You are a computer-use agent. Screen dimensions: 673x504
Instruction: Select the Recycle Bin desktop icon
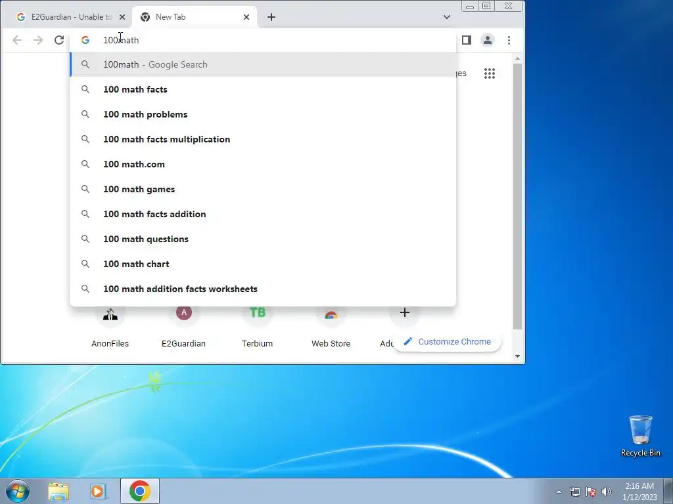(641, 436)
